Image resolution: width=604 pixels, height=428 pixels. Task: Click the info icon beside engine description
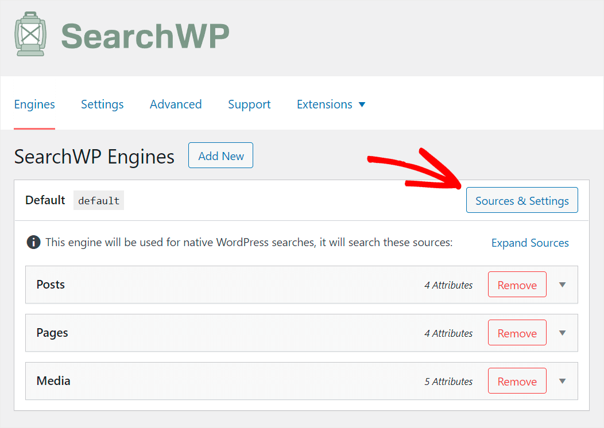click(x=33, y=243)
